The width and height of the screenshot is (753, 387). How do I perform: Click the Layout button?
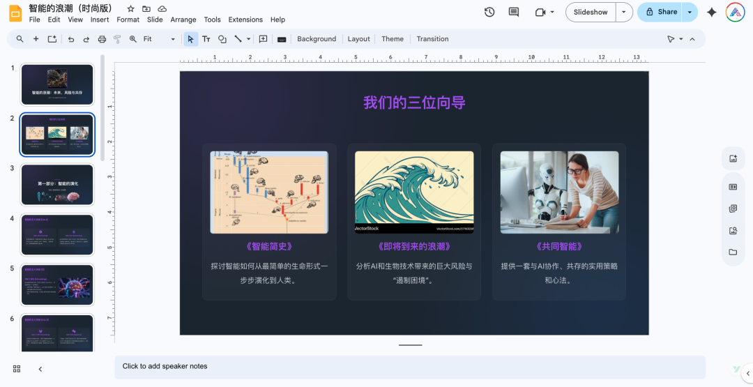359,39
